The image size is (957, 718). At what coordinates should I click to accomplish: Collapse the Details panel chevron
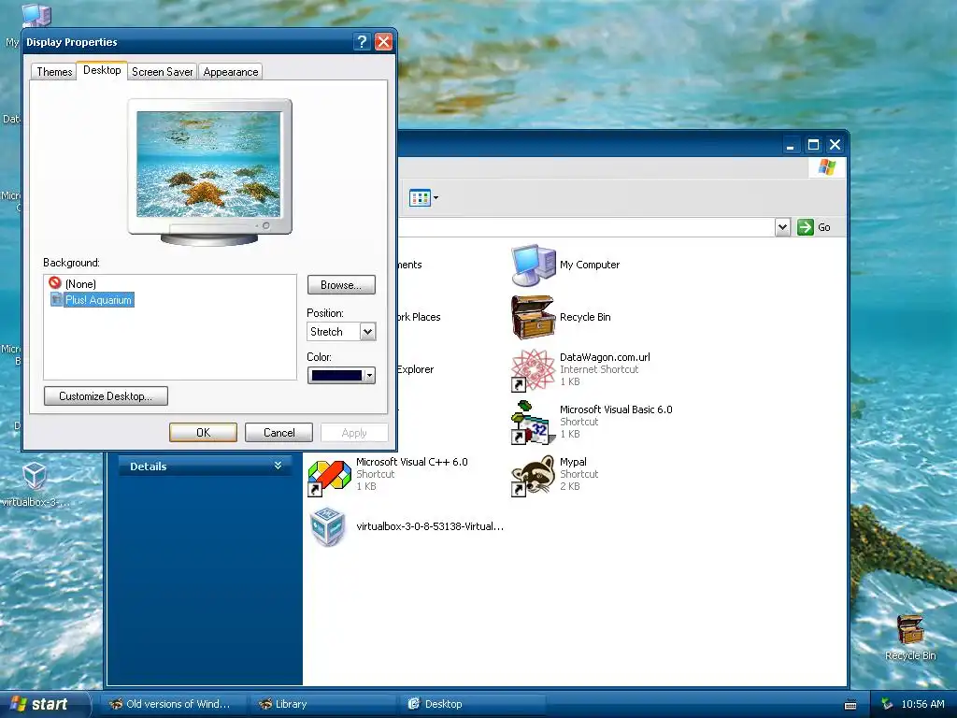[278, 466]
